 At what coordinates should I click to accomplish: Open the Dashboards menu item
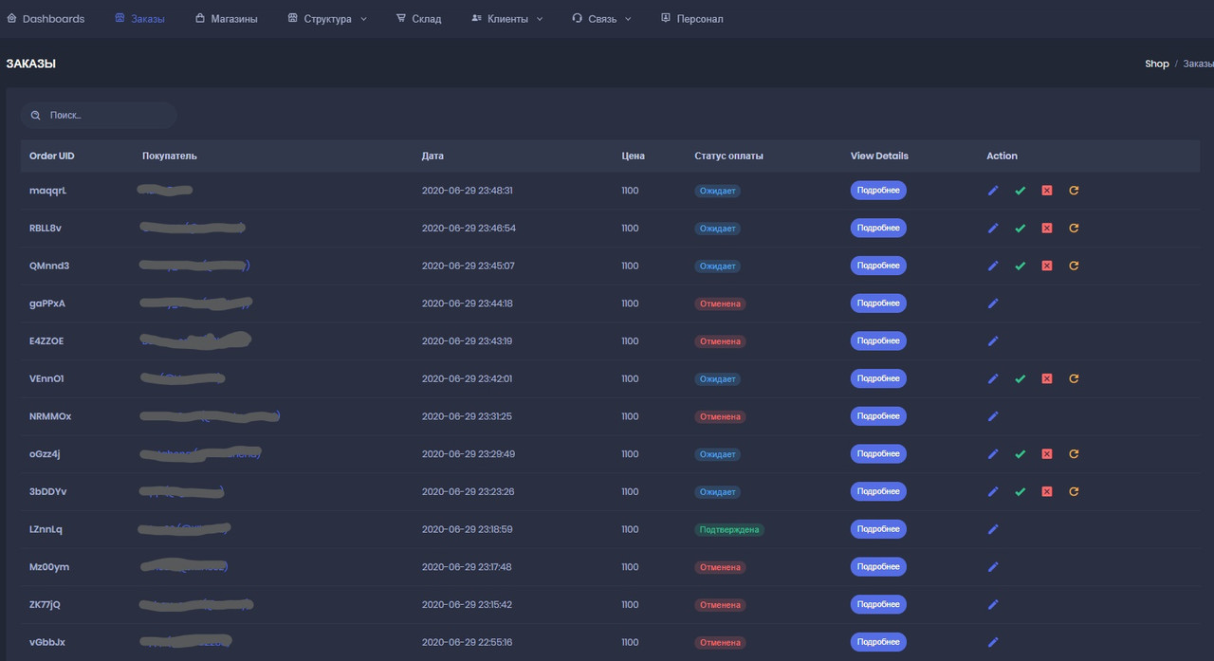click(46, 19)
